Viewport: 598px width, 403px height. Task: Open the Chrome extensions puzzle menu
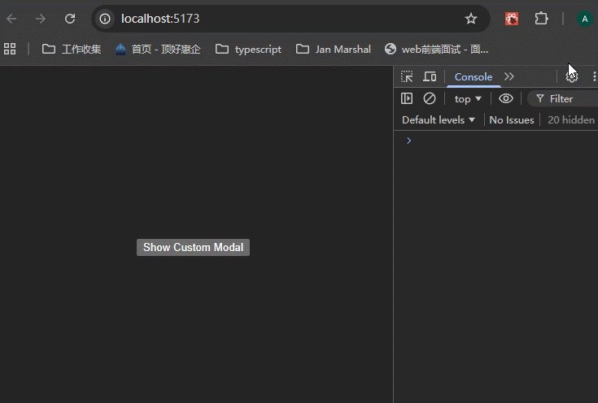click(541, 19)
